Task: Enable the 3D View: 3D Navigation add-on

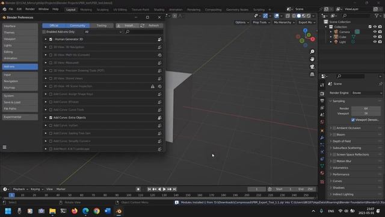Action: click(51, 47)
